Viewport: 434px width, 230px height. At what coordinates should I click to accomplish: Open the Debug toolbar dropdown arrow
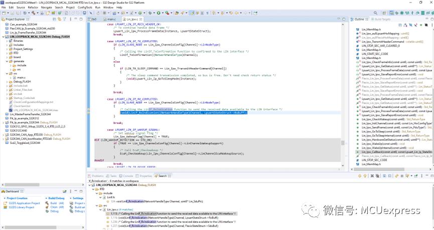click(x=154, y=13)
